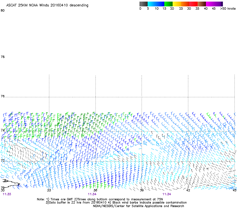Click the orange 25-30 knots color segment

pyautogui.click(x=185, y=4)
